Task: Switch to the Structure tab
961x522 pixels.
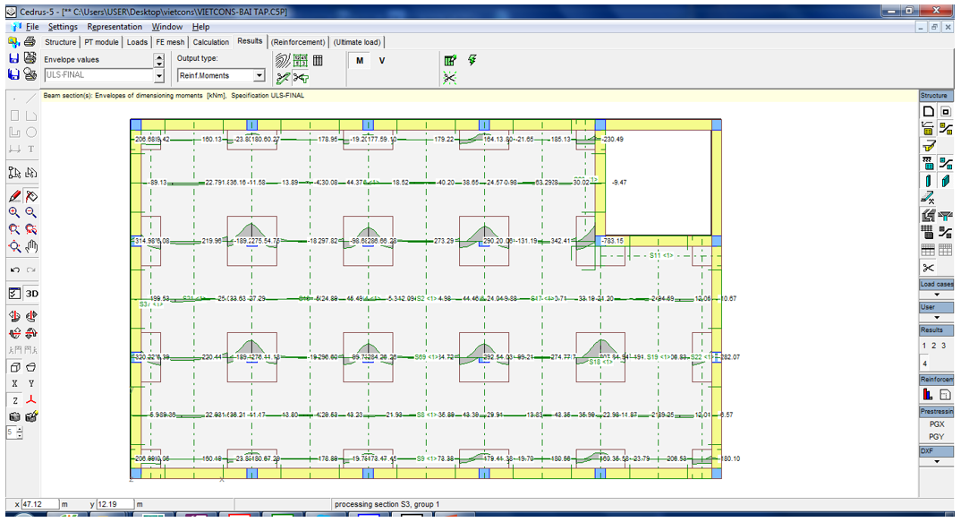Action: (61, 42)
